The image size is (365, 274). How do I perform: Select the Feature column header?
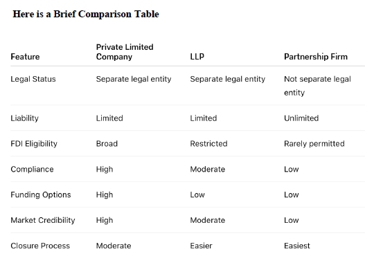pos(25,57)
